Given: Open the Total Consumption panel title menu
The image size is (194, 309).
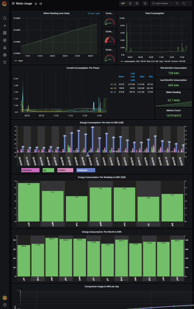Looking at the screenshot, I should pos(154,13).
